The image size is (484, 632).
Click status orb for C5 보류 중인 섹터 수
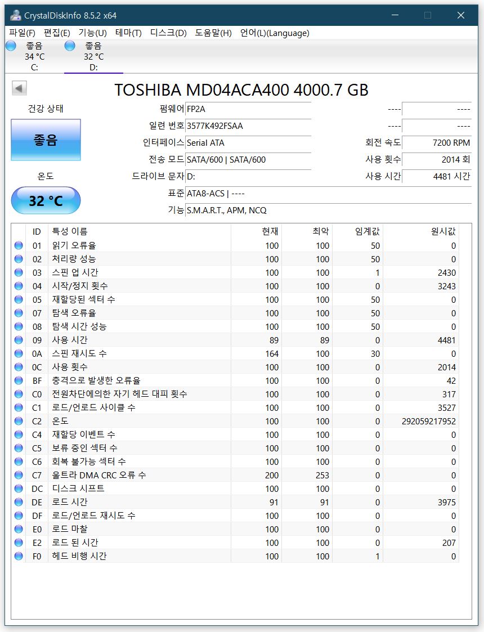point(19,448)
